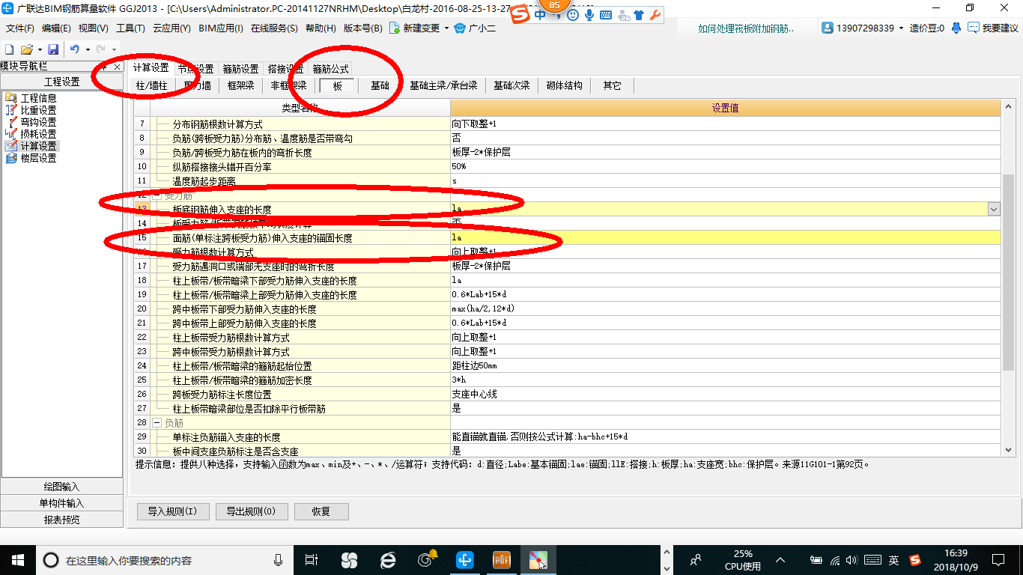Select 工程信息 in navigation tree
The width and height of the screenshot is (1023, 575).
pyautogui.click(x=38, y=98)
